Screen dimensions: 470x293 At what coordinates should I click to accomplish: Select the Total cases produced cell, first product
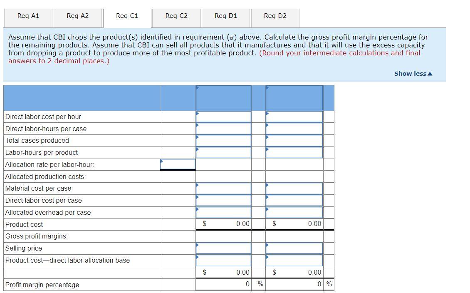[x=223, y=140]
